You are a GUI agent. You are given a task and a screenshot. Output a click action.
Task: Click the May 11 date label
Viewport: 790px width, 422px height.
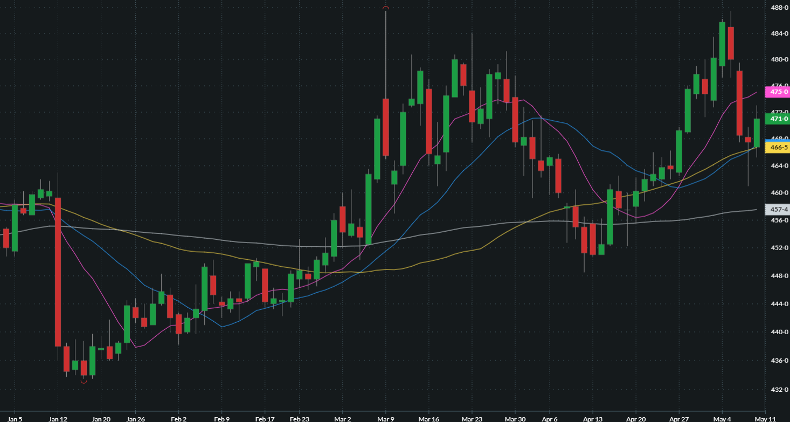tap(765, 419)
